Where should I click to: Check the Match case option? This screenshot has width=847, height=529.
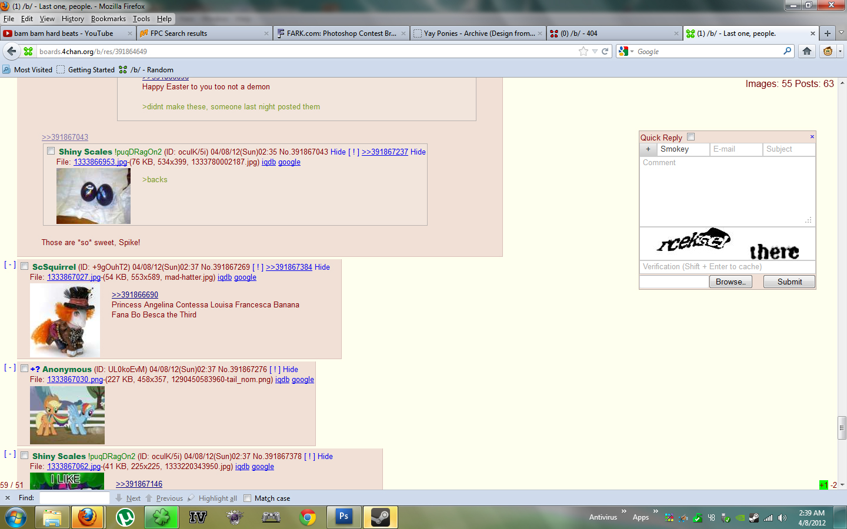(x=247, y=498)
